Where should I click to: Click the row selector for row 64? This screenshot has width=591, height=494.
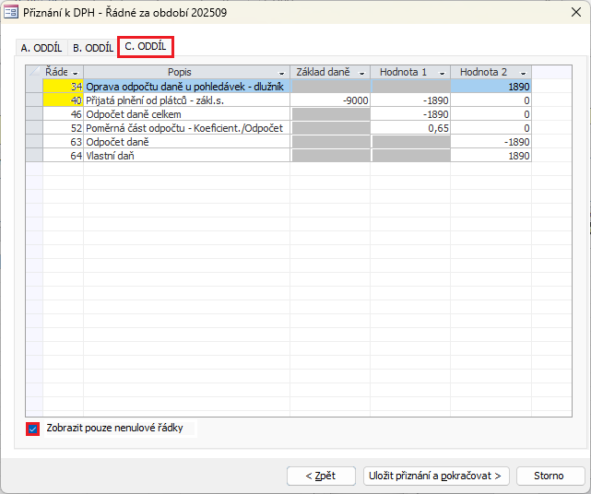pos(34,155)
